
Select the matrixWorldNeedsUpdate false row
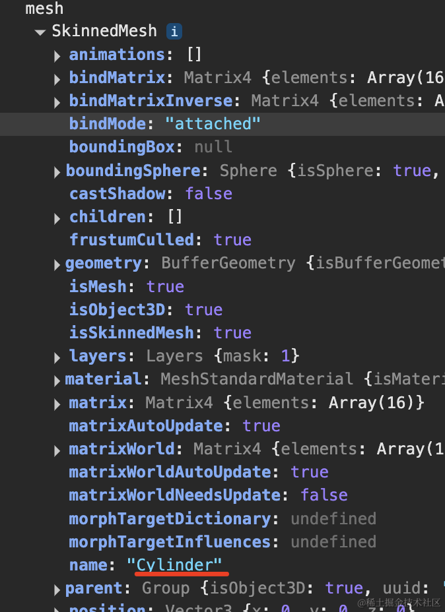[208, 495]
